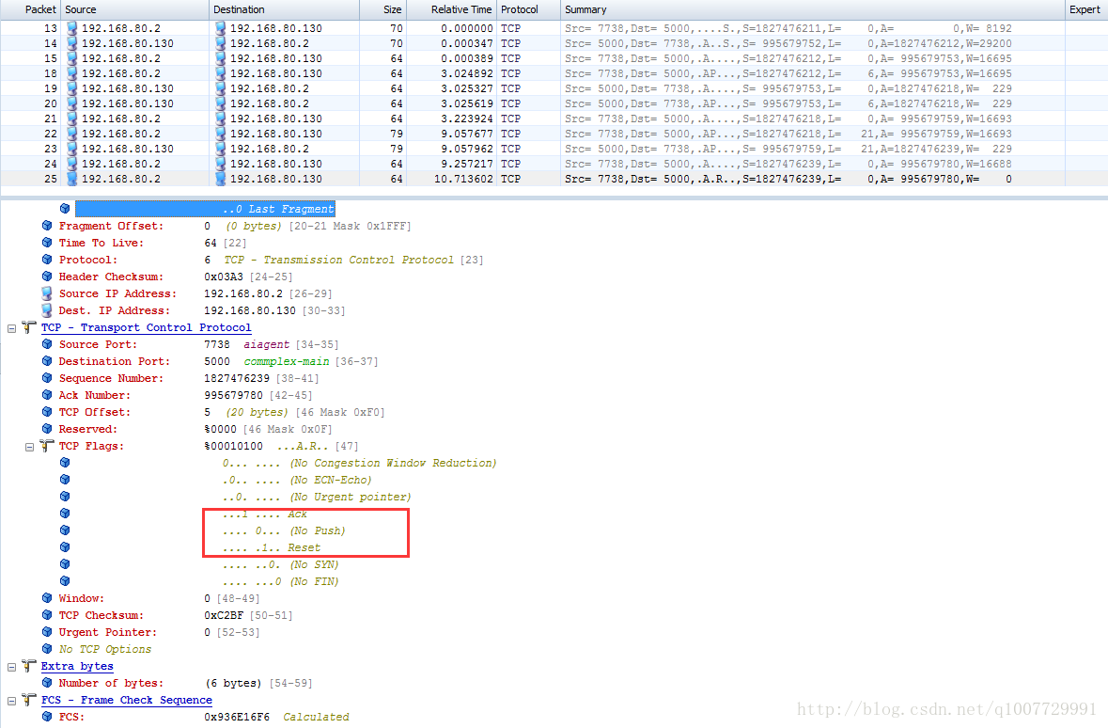Click source host icon for packet 15
The width and height of the screenshot is (1108, 728).
(72, 58)
